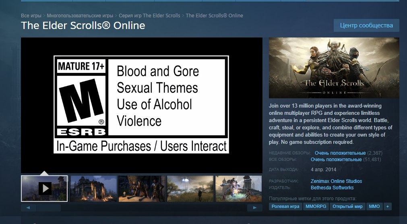Click the 'MMORPG' tag
The width and height of the screenshot is (407, 224).
pyautogui.click(x=316, y=206)
